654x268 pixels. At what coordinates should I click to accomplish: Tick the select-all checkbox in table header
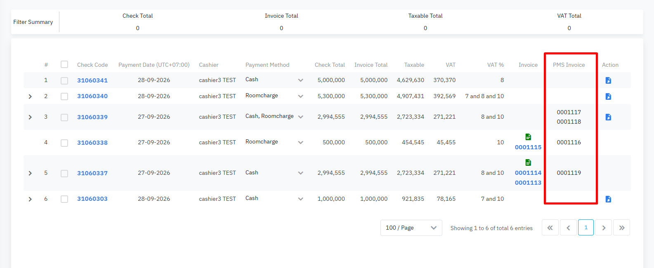coord(64,64)
